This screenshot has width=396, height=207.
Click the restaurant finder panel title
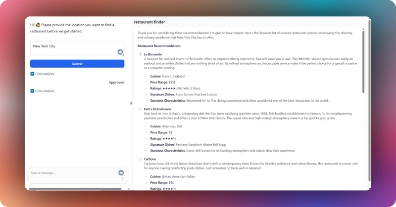[x=149, y=22]
